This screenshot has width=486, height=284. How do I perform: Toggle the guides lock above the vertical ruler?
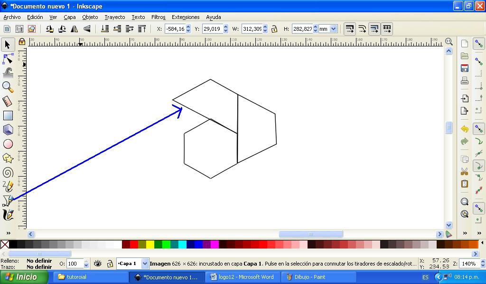[22, 41]
